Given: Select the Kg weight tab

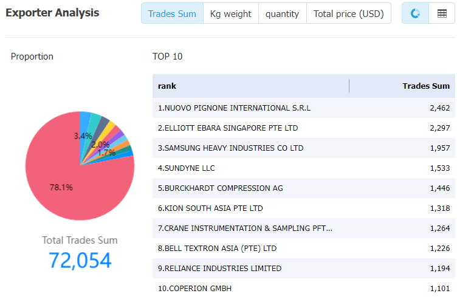Looking at the screenshot, I should 230,13.
